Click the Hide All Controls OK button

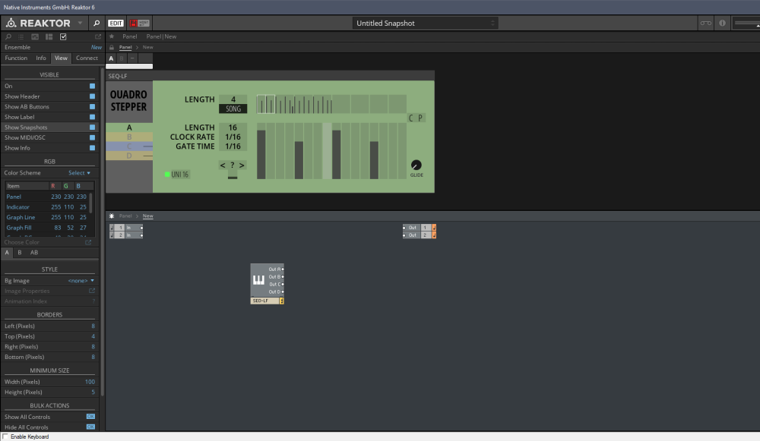coord(90,427)
